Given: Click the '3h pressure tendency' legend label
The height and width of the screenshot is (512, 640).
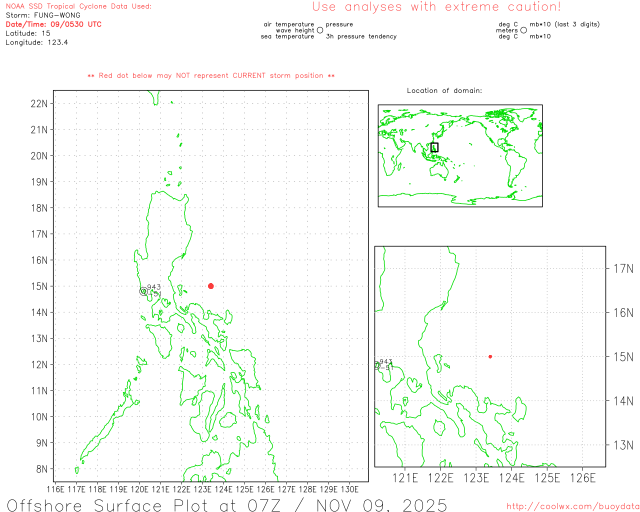Looking at the screenshot, I should (361, 36).
